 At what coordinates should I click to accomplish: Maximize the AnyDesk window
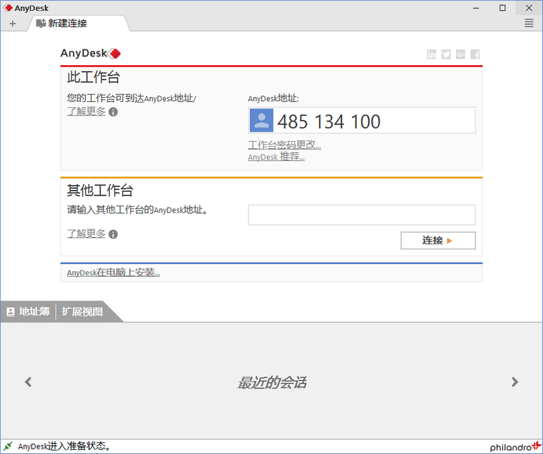click(502, 8)
